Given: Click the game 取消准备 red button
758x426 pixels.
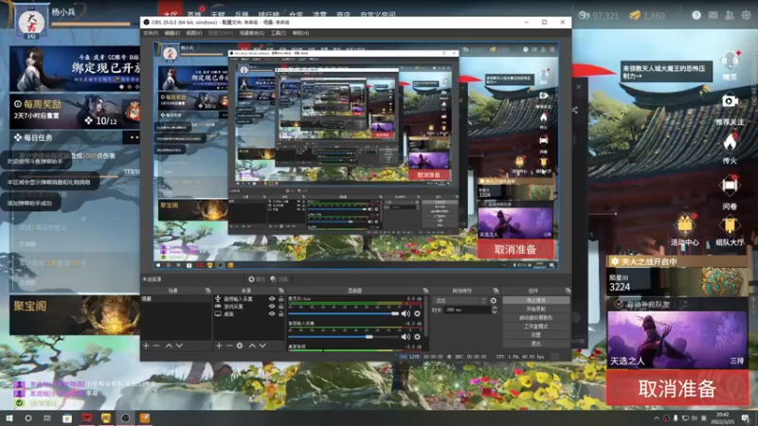Looking at the screenshot, I should (x=677, y=388).
